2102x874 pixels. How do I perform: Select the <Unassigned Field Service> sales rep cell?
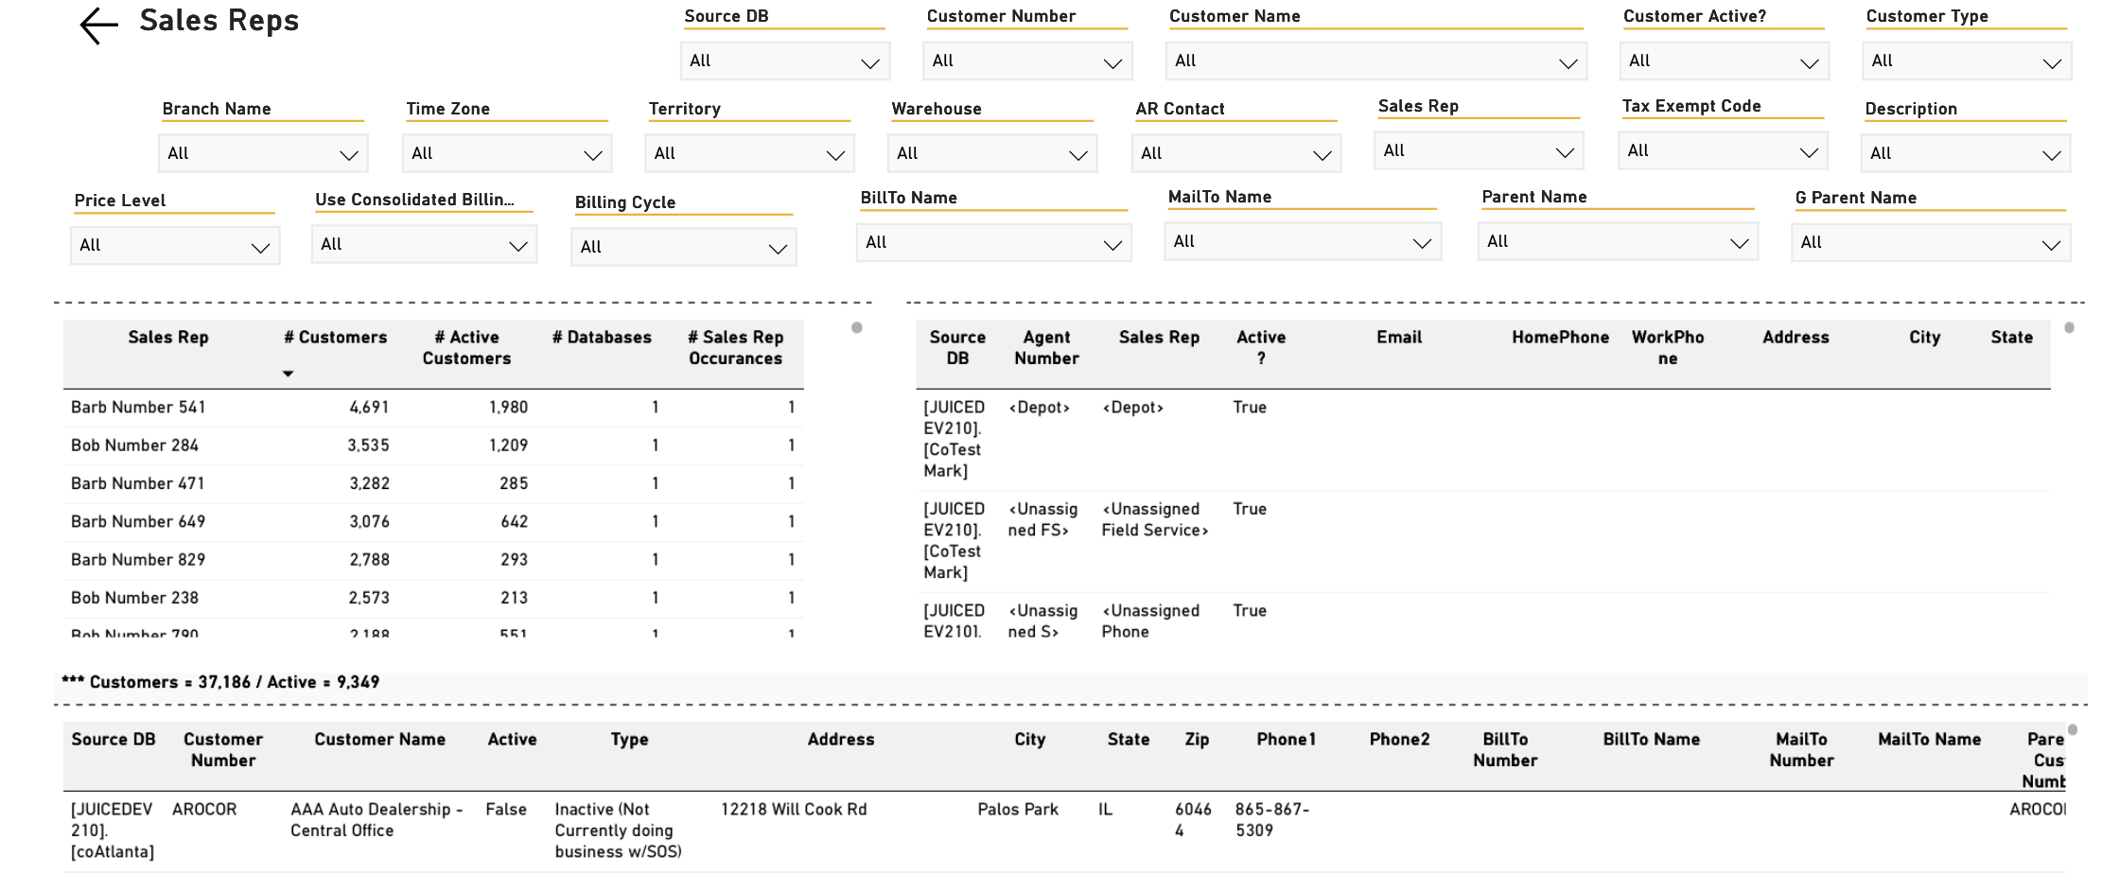pyautogui.click(x=1155, y=519)
